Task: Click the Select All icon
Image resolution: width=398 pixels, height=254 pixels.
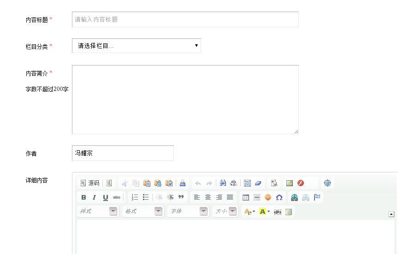Action: pyautogui.click(x=247, y=183)
